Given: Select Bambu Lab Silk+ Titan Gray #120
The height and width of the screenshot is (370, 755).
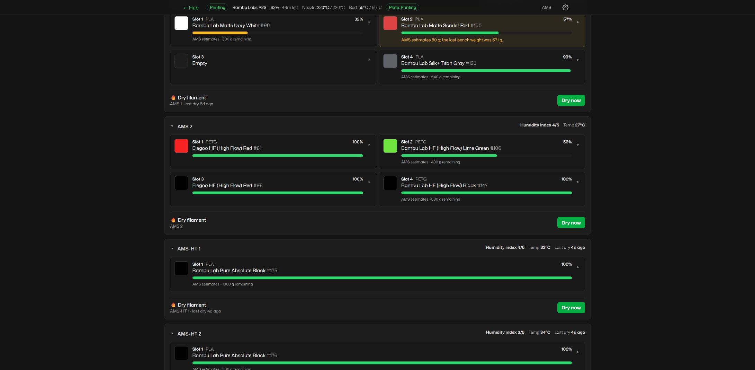Looking at the screenshot, I should tap(439, 63).
